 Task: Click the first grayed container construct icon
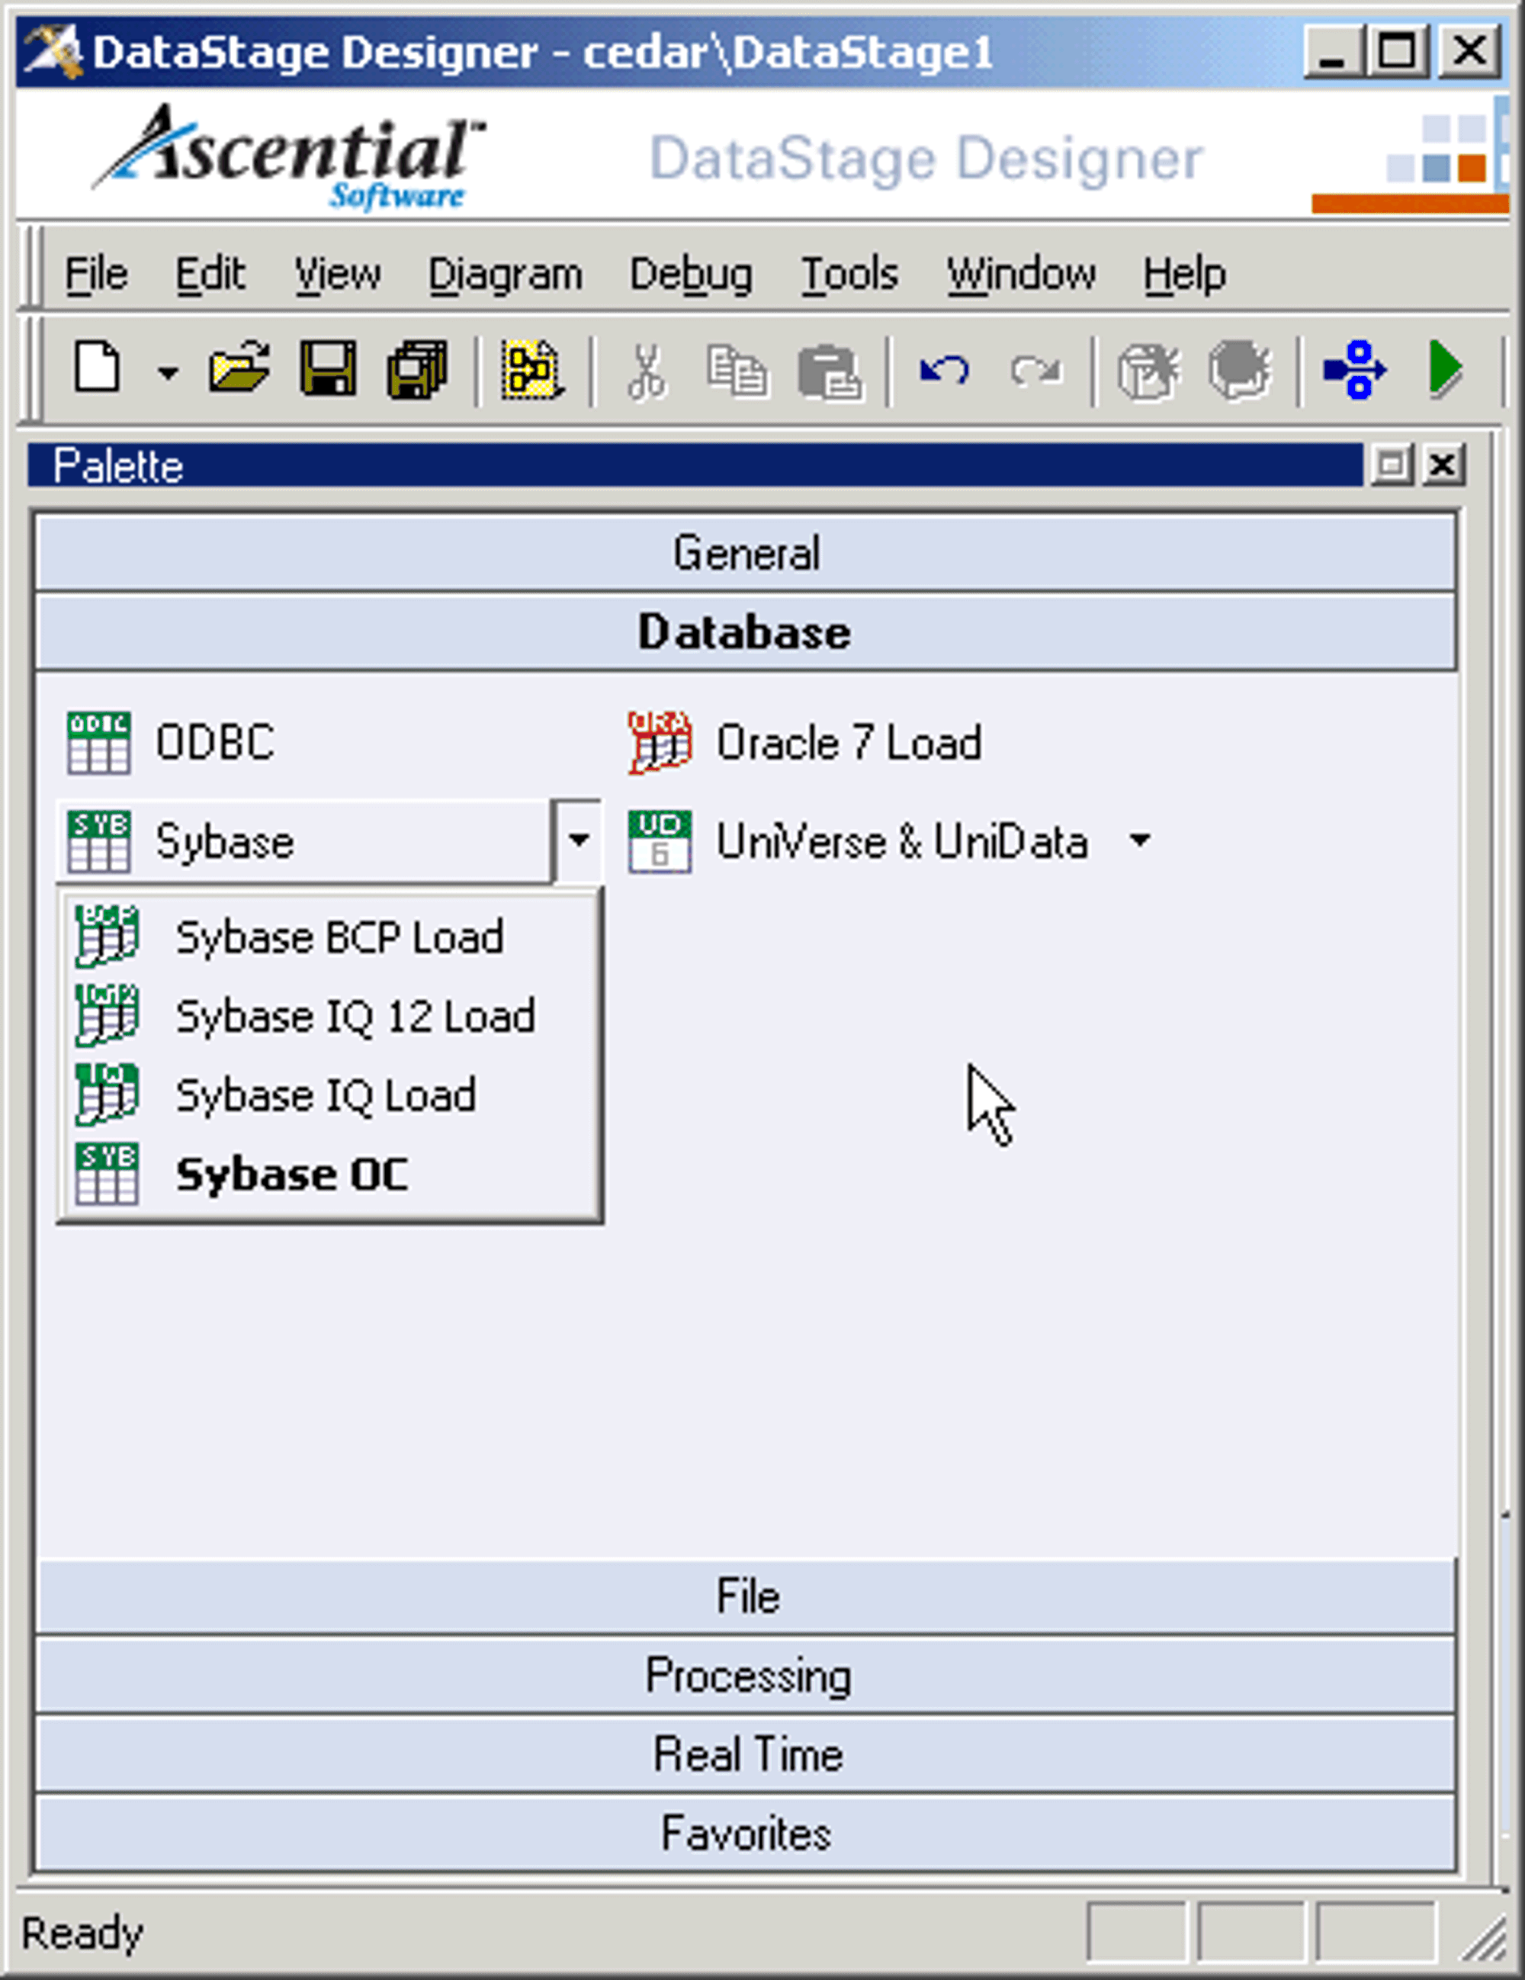(x=1148, y=370)
